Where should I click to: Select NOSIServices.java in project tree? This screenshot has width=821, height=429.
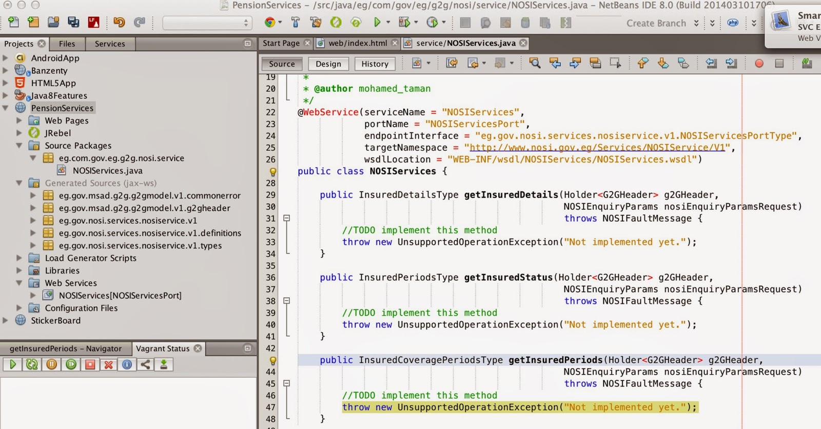coord(107,170)
